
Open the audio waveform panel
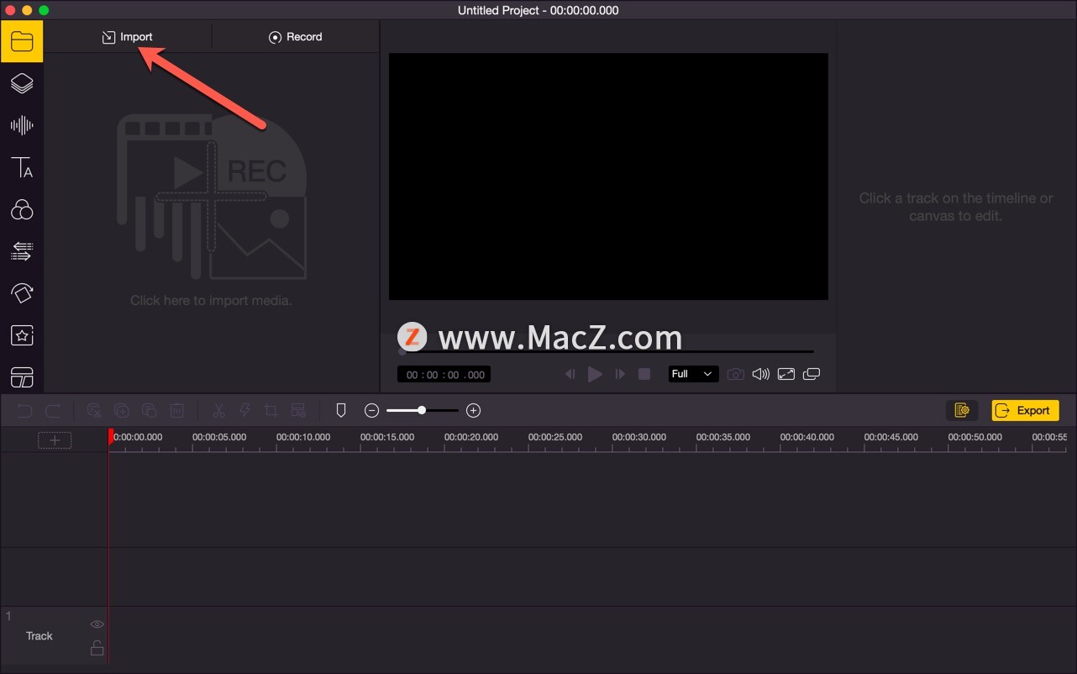point(22,125)
